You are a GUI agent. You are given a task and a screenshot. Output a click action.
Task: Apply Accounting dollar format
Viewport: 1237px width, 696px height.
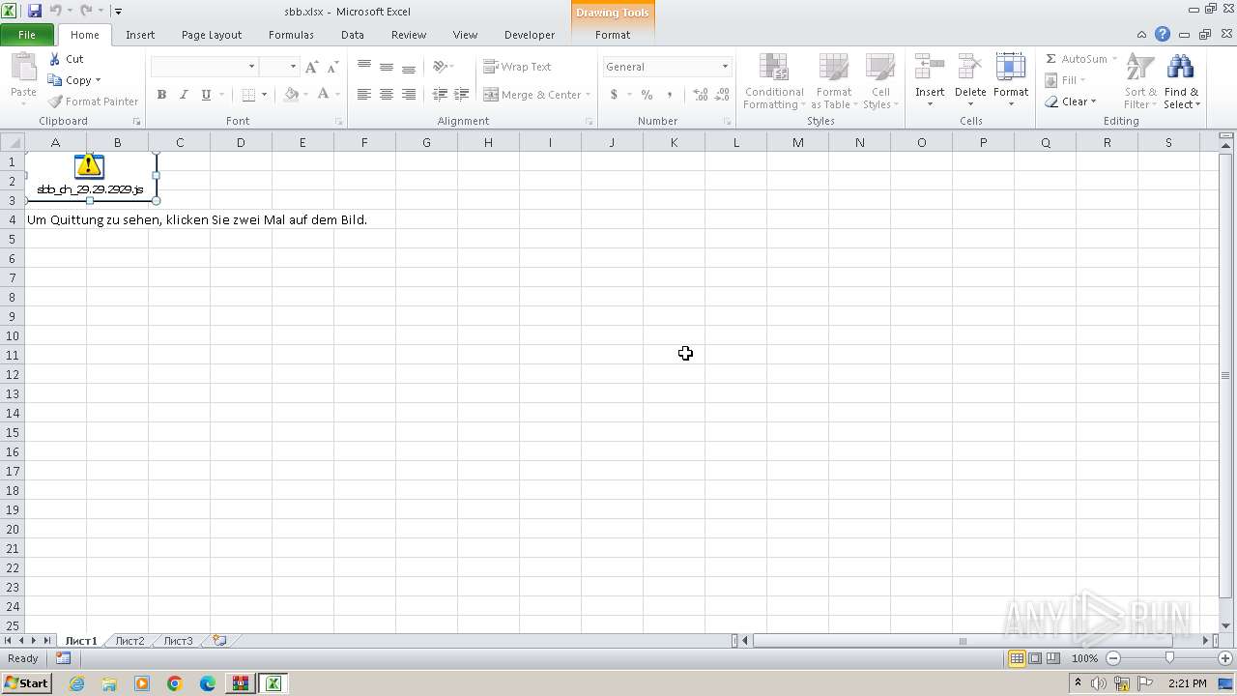coord(614,95)
